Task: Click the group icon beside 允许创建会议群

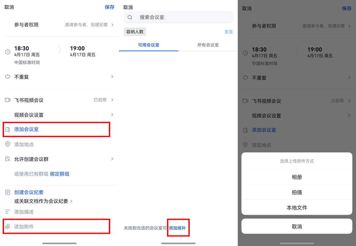Action: click(7, 159)
